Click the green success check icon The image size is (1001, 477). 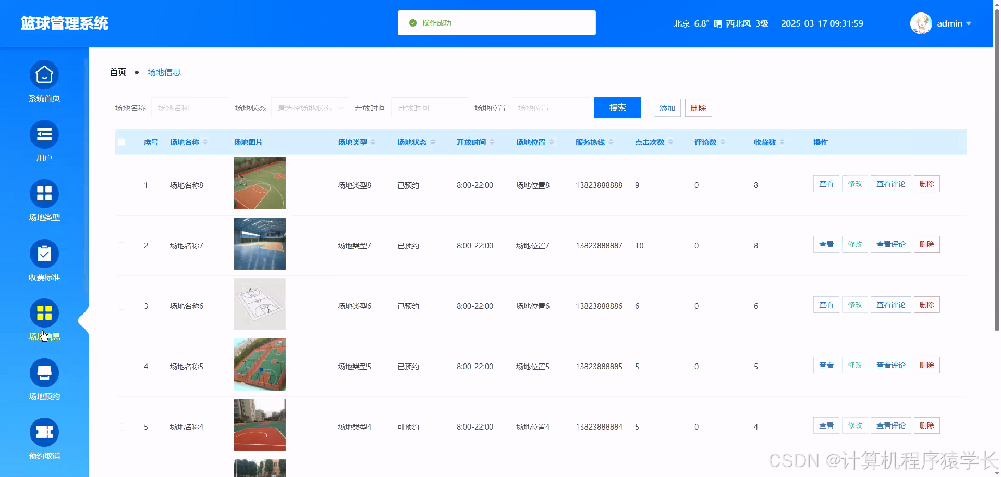click(412, 22)
